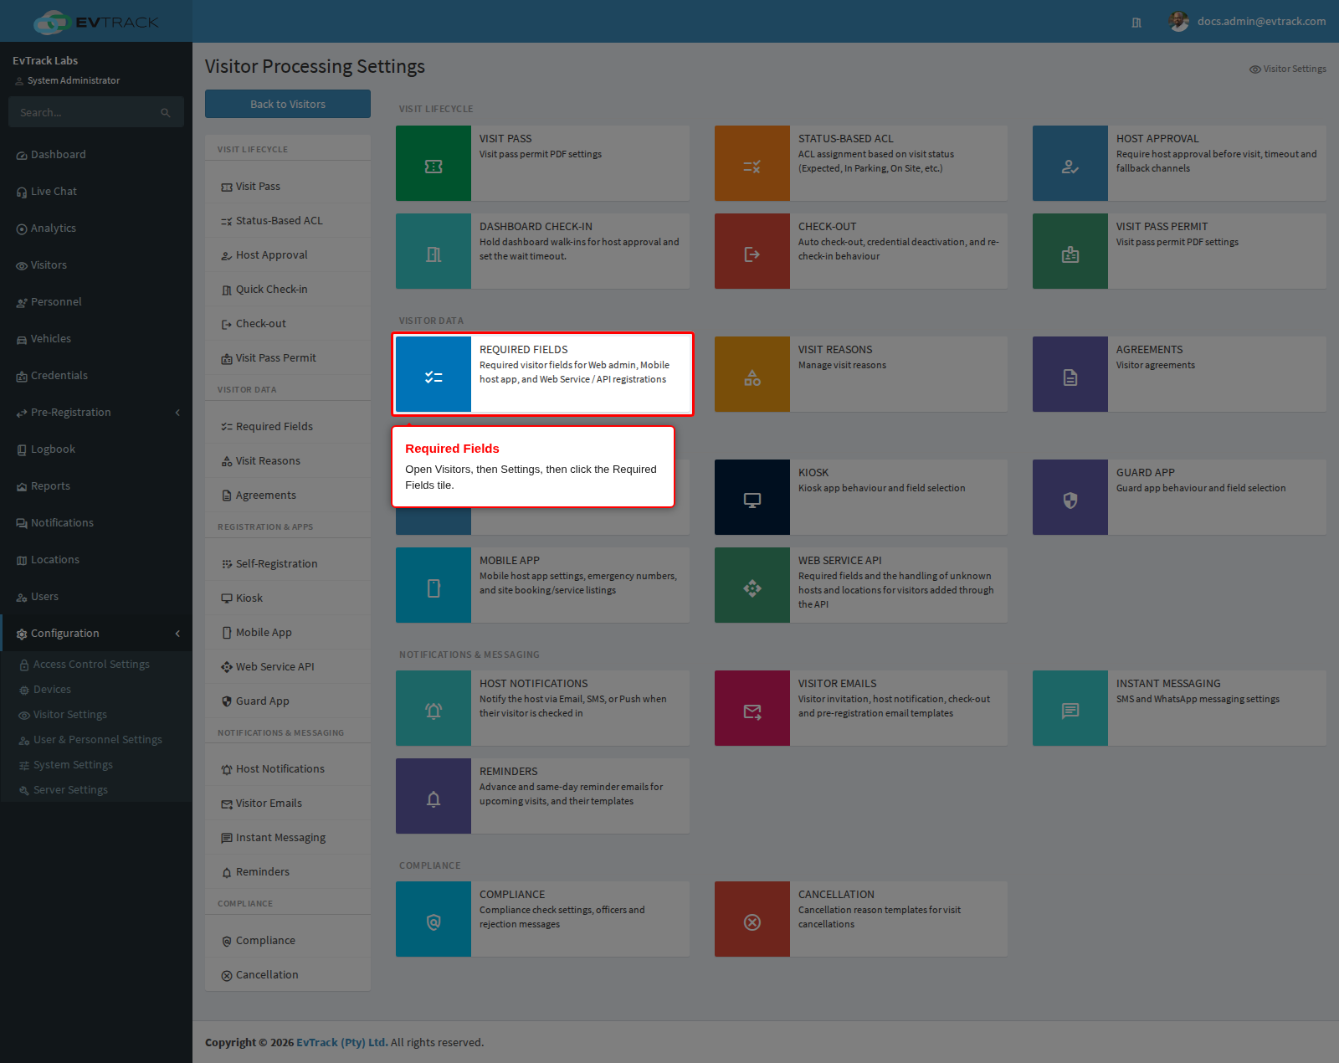Open Users in the sidebar
This screenshot has width=1339, height=1063.
96,597
